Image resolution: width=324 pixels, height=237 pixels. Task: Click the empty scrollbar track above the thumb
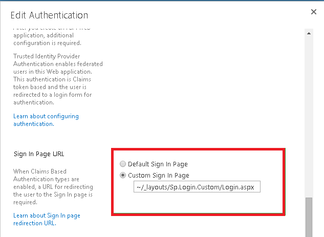coord(309,118)
